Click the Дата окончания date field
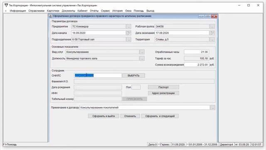The height and width of the screenshot is (150, 266). click(182, 33)
